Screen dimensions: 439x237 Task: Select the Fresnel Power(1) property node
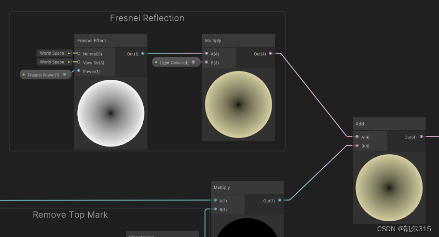(45, 75)
